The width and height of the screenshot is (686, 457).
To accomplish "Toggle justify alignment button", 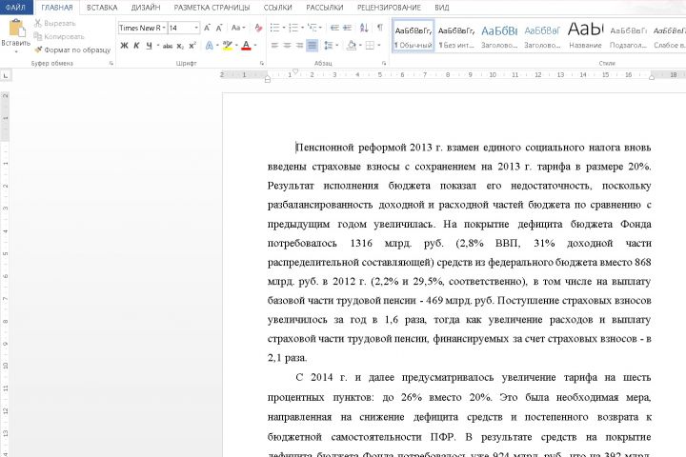I will (x=312, y=46).
